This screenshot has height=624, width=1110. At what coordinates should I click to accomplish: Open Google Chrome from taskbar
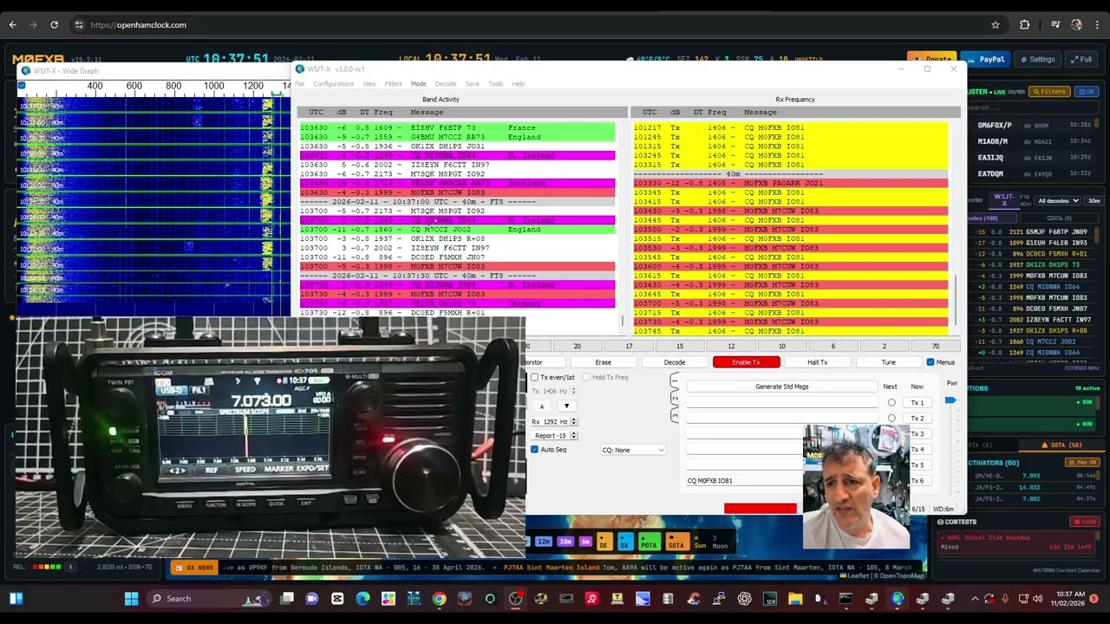pyautogui.click(x=440, y=598)
